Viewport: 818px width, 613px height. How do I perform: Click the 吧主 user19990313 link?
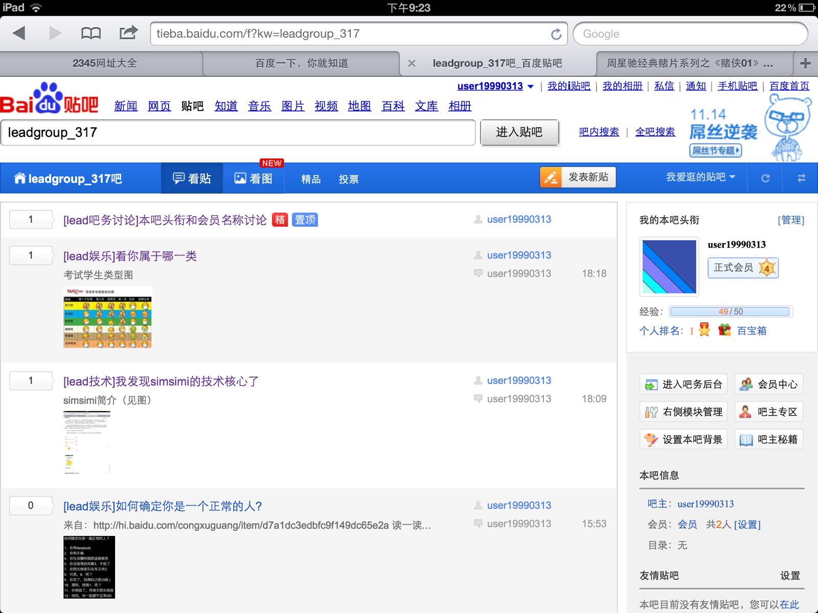click(706, 504)
